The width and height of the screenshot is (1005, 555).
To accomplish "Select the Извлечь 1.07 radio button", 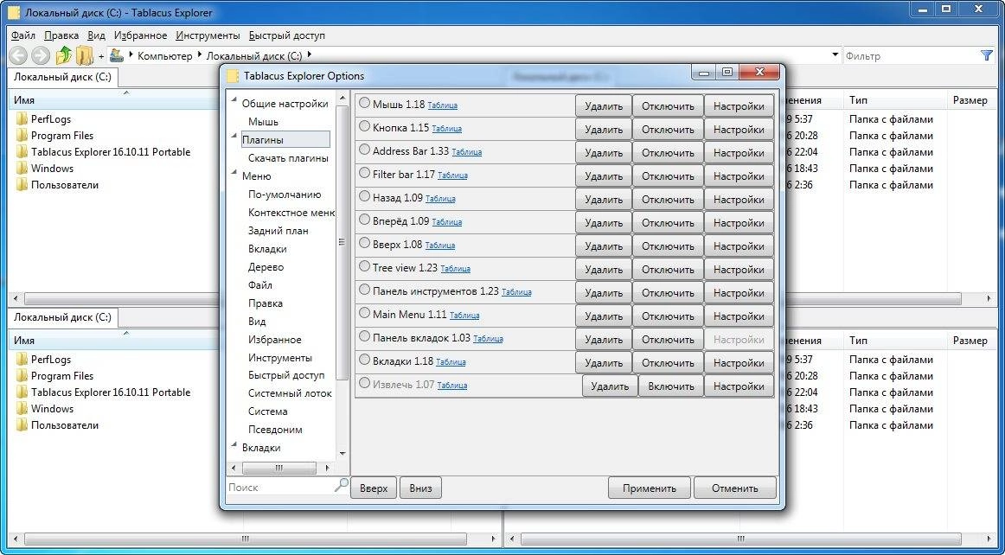I will pyautogui.click(x=365, y=383).
